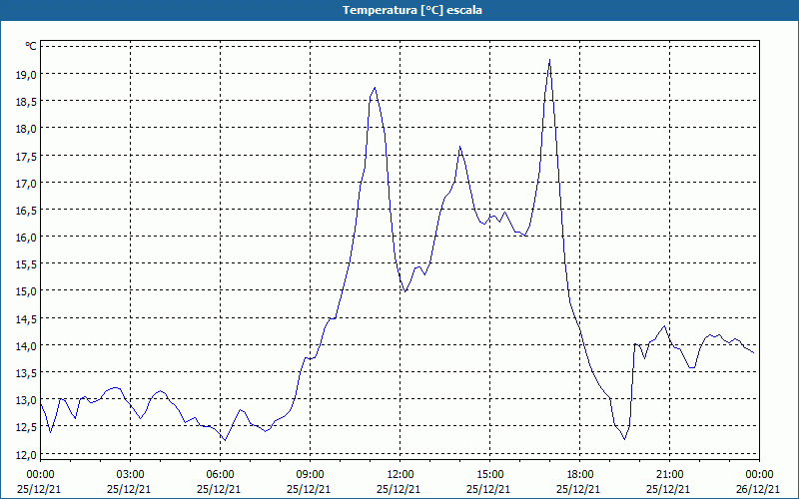Click the 16,5 y-axis value
This screenshot has height=499, width=799.
coord(27,210)
